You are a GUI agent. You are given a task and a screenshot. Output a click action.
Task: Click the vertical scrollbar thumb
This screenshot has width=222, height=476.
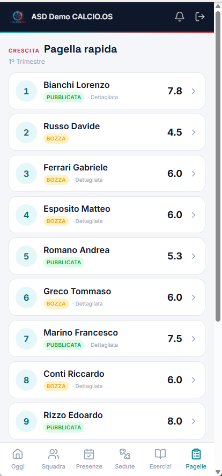click(x=218, y=166)
